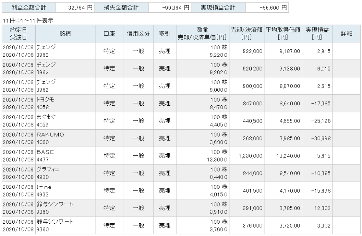Click the realized profit 6,015 cell
Viewport: 362px width, 236px height.
[x=317, y=69]
